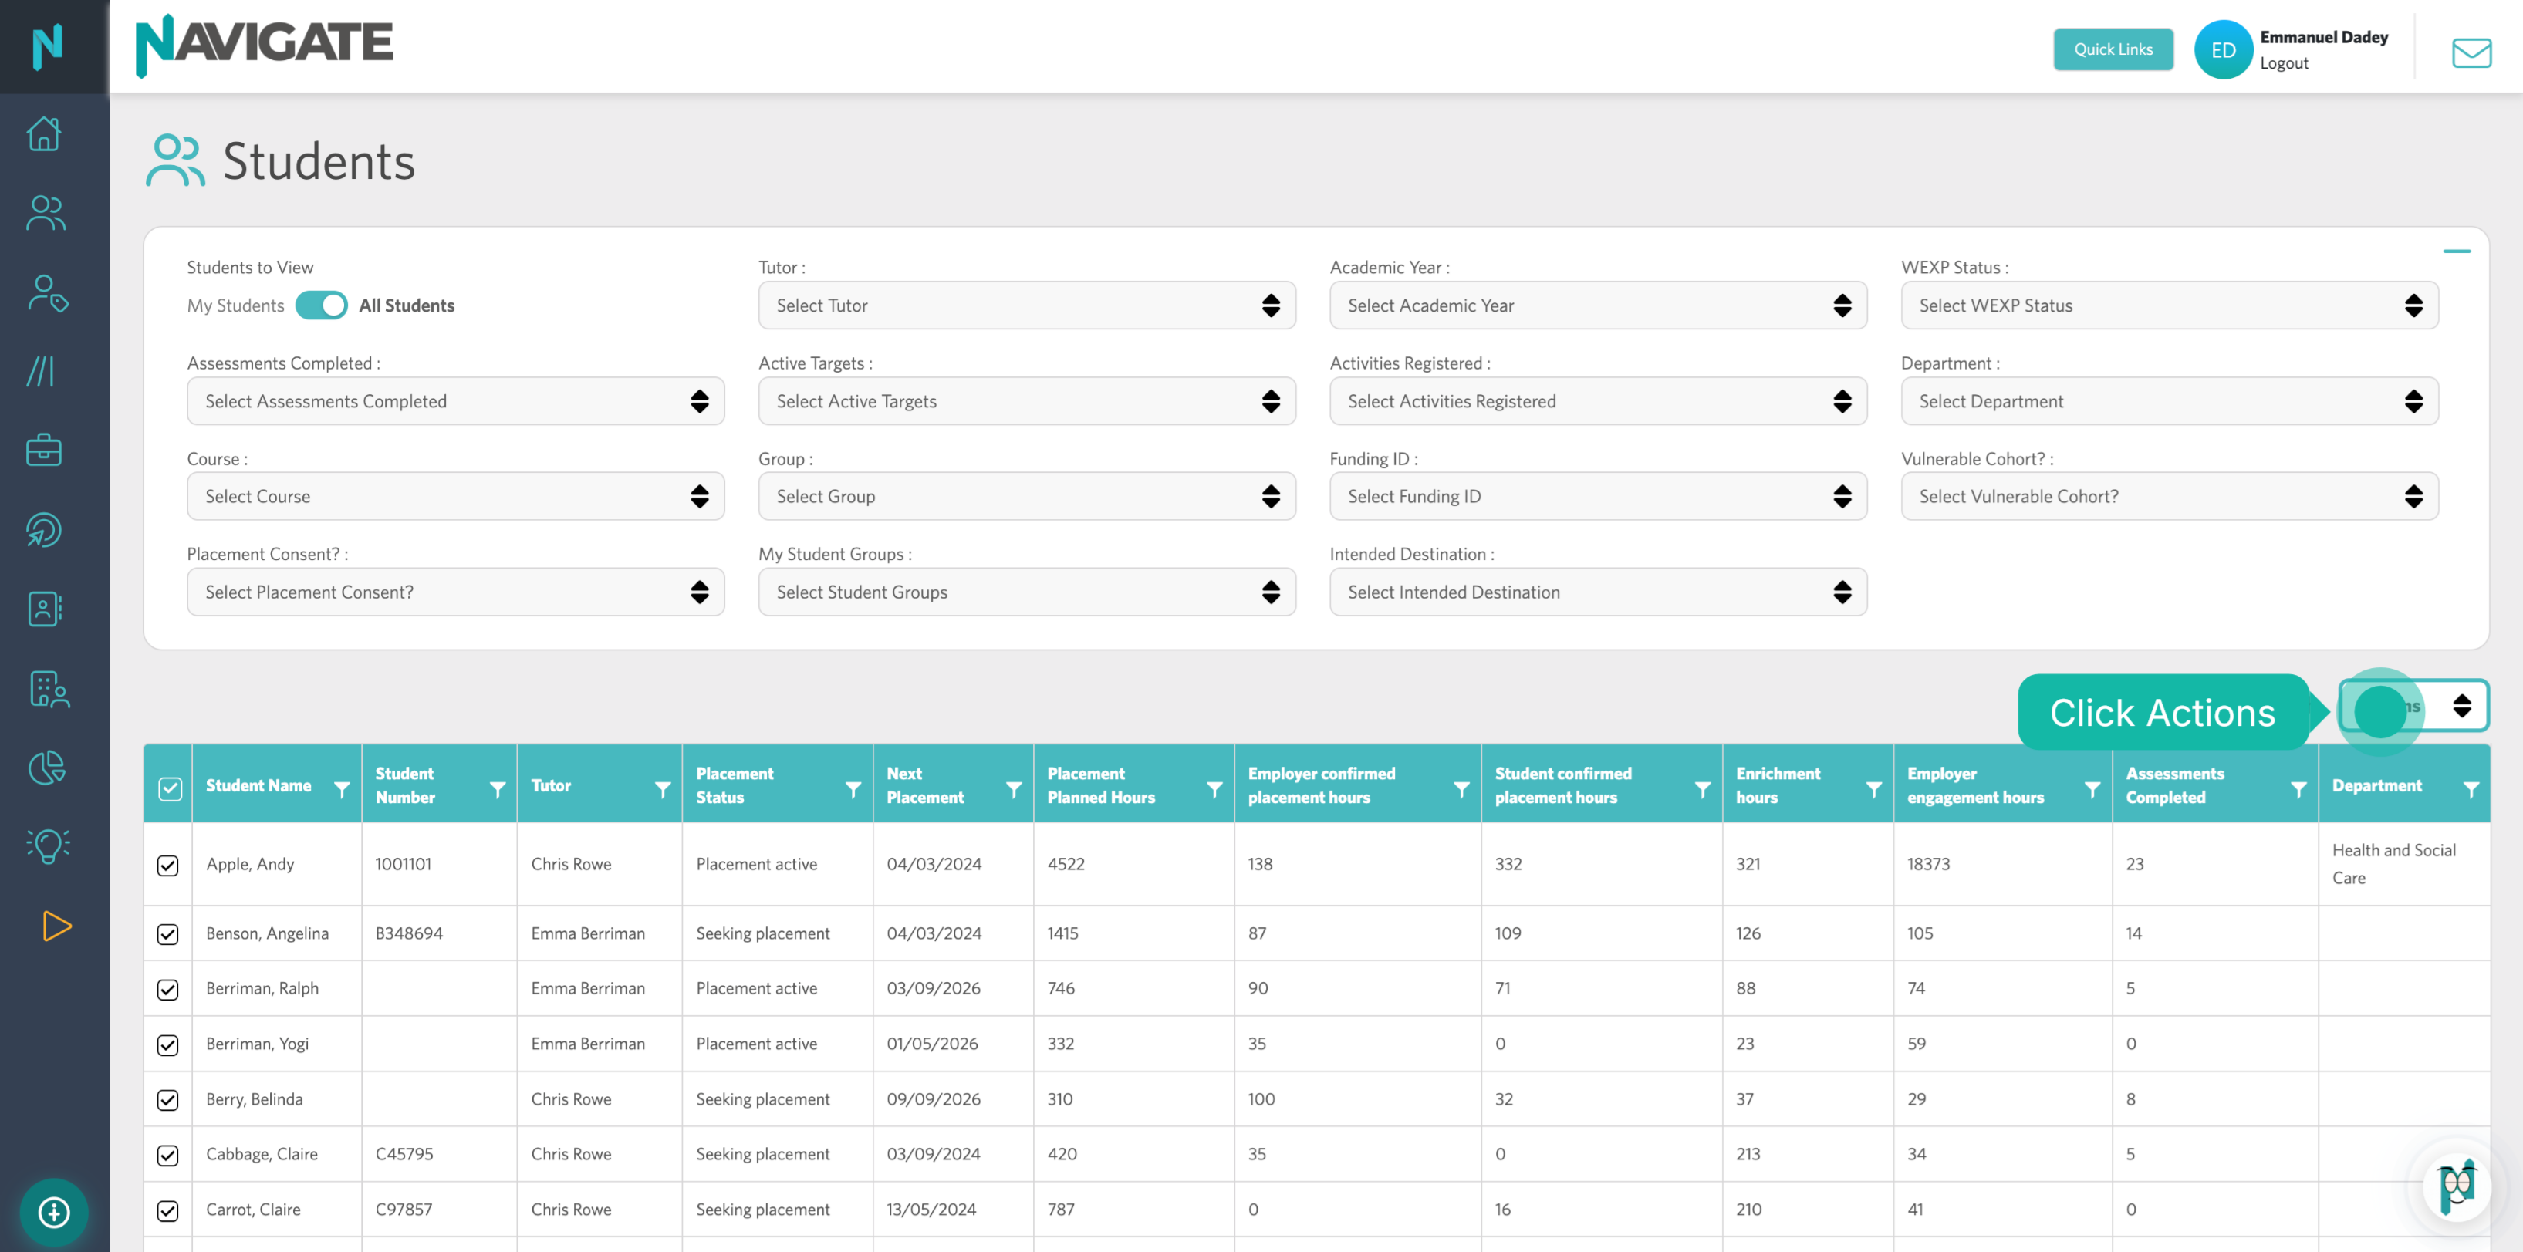Open the Home icon in sidebar
The image size is (2523, 1252).
click(x=45, y=133)
